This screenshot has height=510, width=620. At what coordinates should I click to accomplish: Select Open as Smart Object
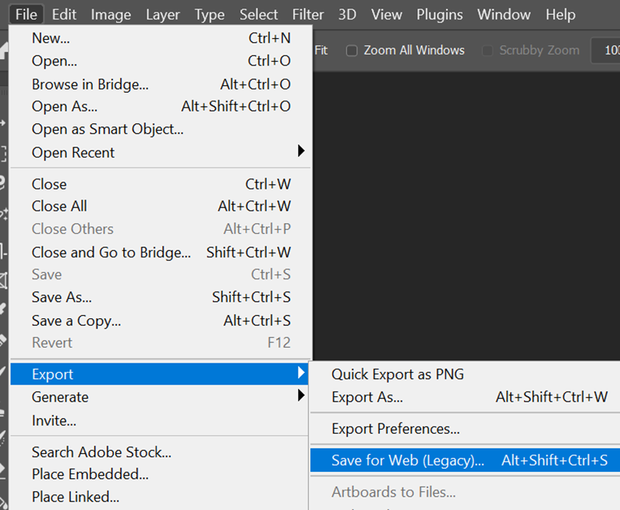pyautogui.click(x=108, y=129)
